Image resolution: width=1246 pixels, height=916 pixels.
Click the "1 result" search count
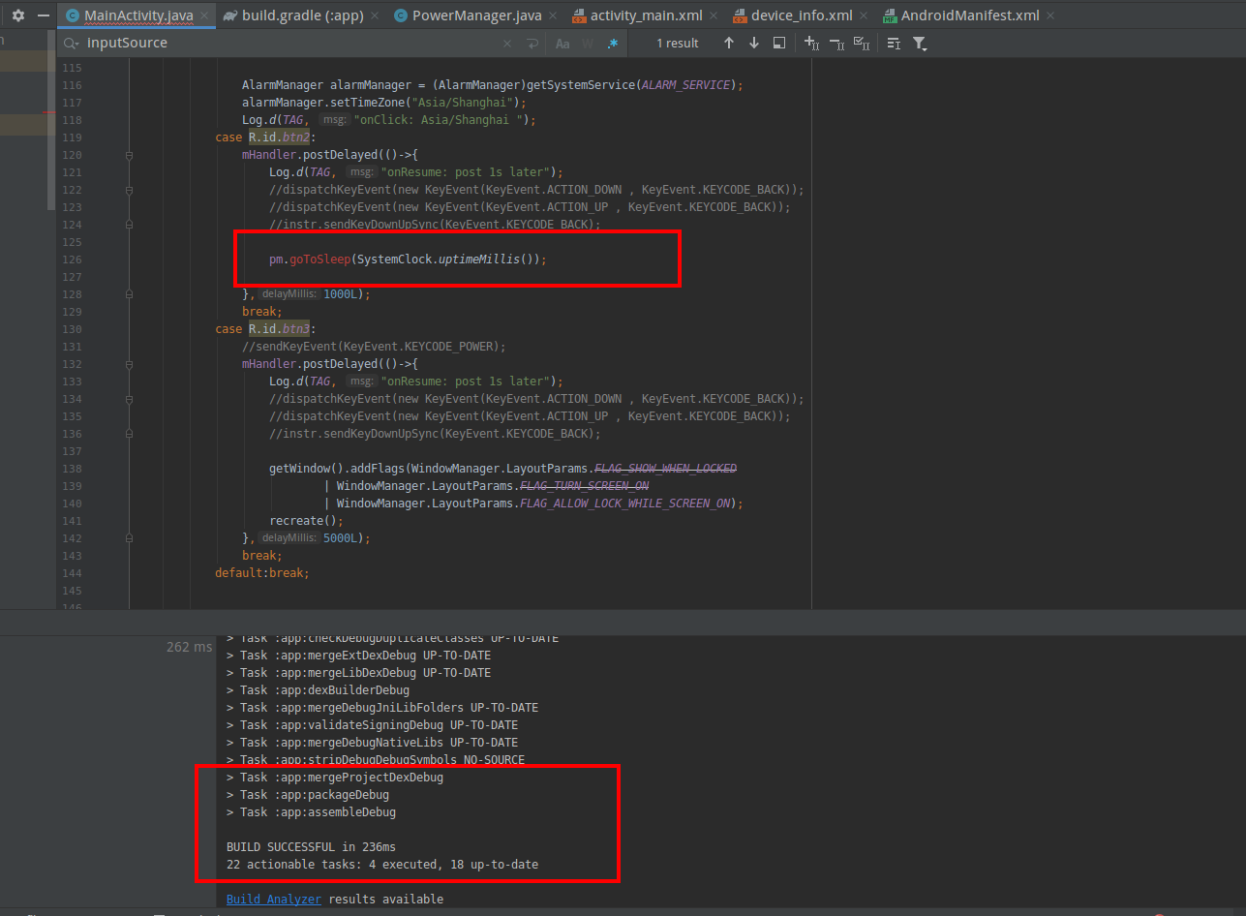click(678, 44)
